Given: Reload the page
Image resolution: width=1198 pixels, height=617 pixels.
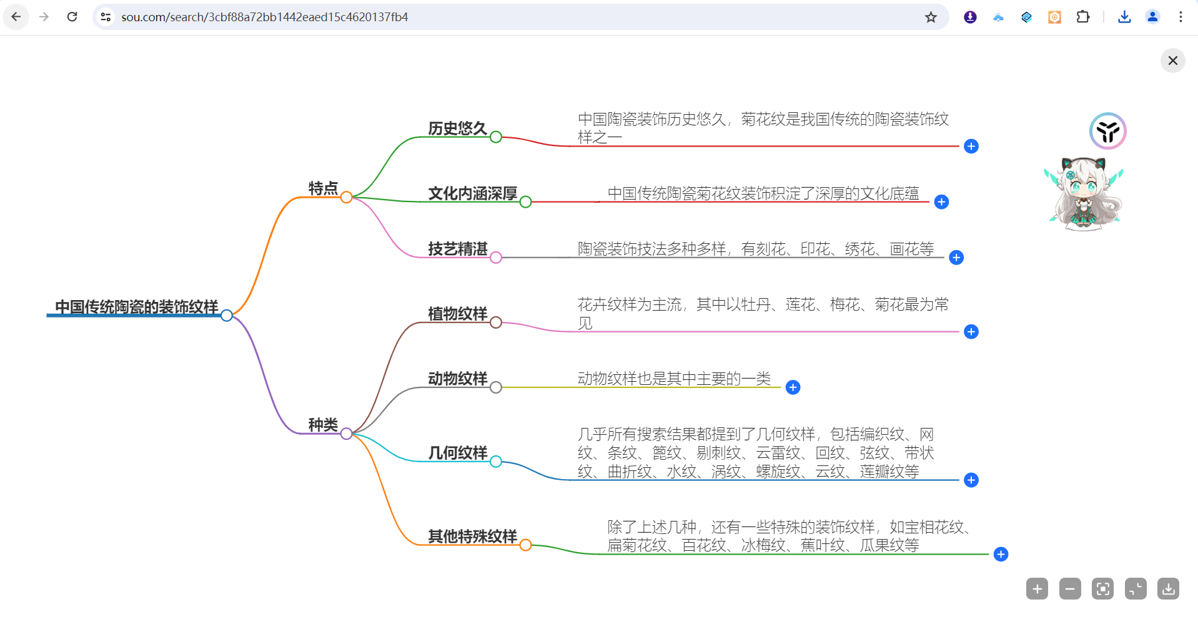Looking at the screenshot, I should 72,17.
